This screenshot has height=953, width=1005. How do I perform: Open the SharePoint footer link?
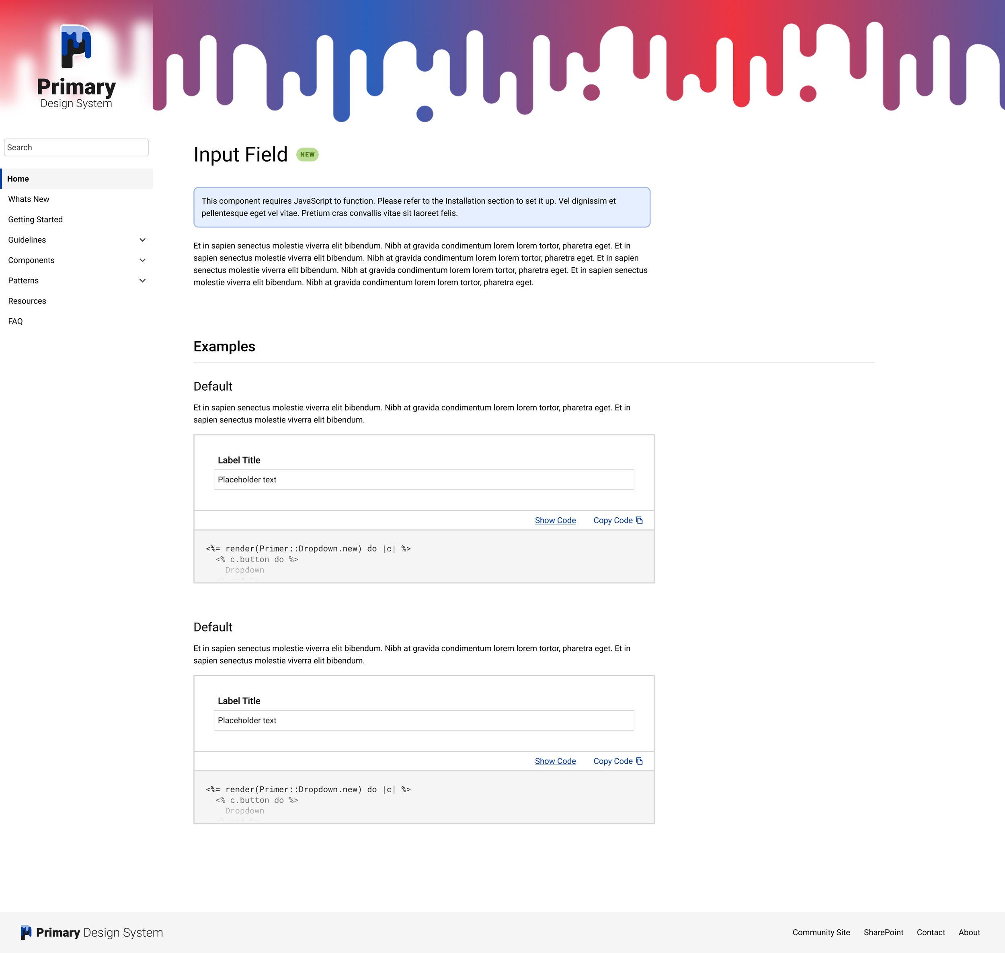tap(883, 932)
